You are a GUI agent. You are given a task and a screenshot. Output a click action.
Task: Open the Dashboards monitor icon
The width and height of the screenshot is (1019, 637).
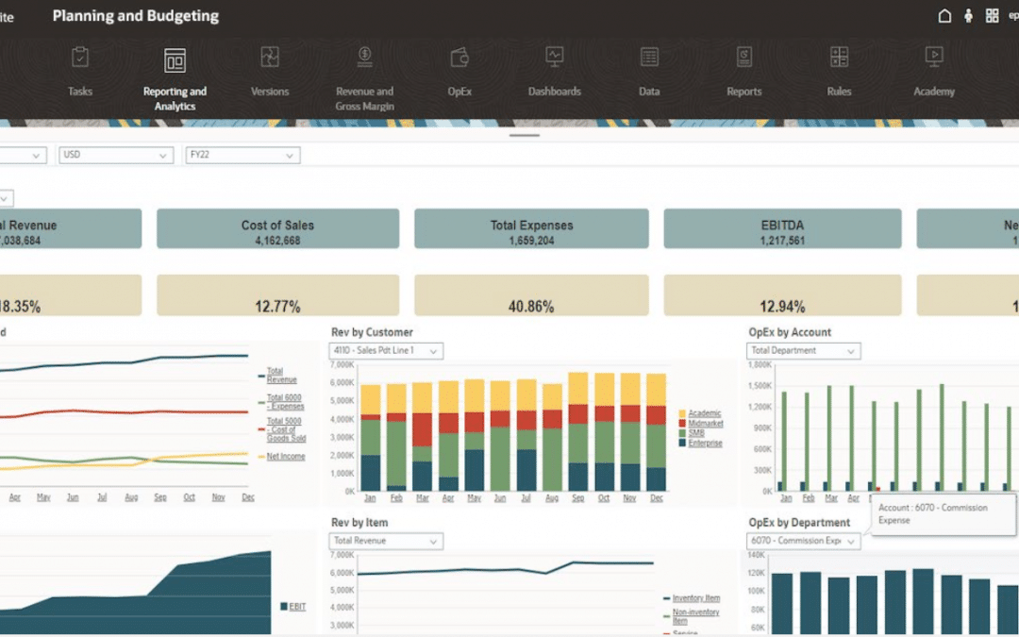555,58
